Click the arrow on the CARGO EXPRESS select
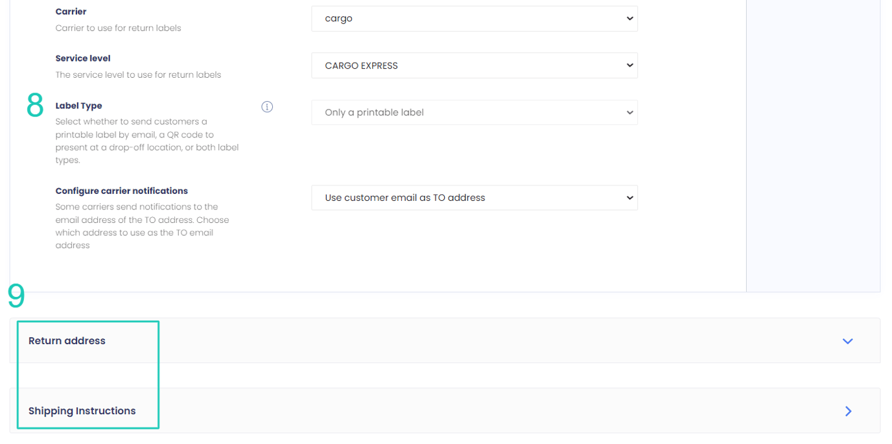 [629, 65]
